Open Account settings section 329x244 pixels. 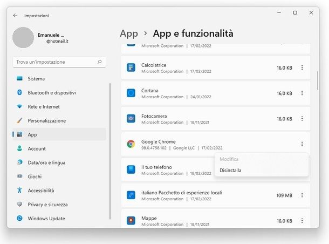tap(59, 148)
